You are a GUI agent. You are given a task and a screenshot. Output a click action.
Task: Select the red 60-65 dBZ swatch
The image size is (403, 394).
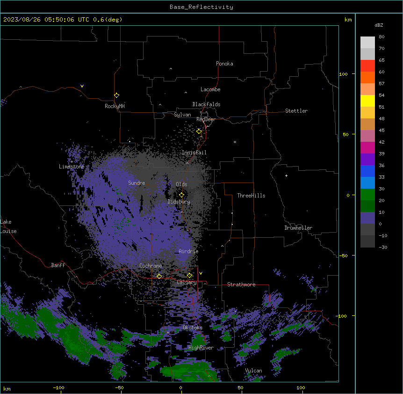pyautogui.click(x=367, y=66)
